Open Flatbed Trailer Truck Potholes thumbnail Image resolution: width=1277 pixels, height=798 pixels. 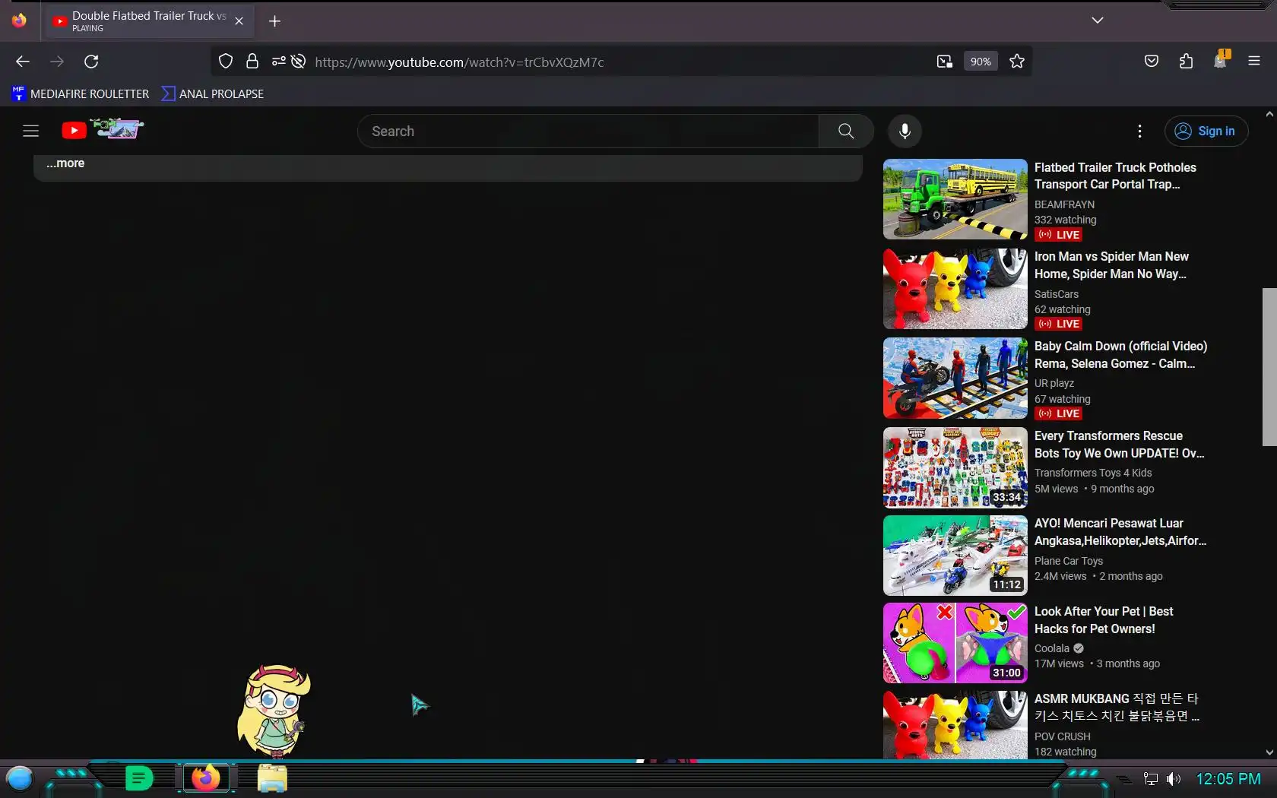(x=955, y=199)
